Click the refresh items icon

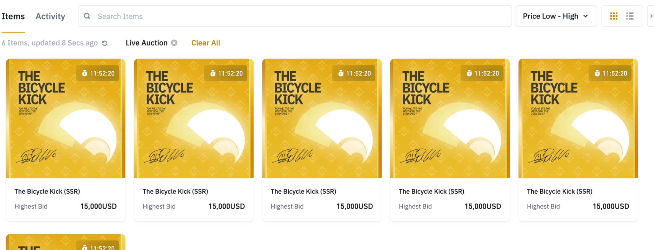point(105,43)
